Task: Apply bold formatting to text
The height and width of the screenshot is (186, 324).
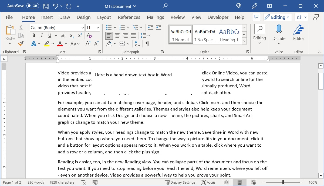Action: tap(33, 35)
